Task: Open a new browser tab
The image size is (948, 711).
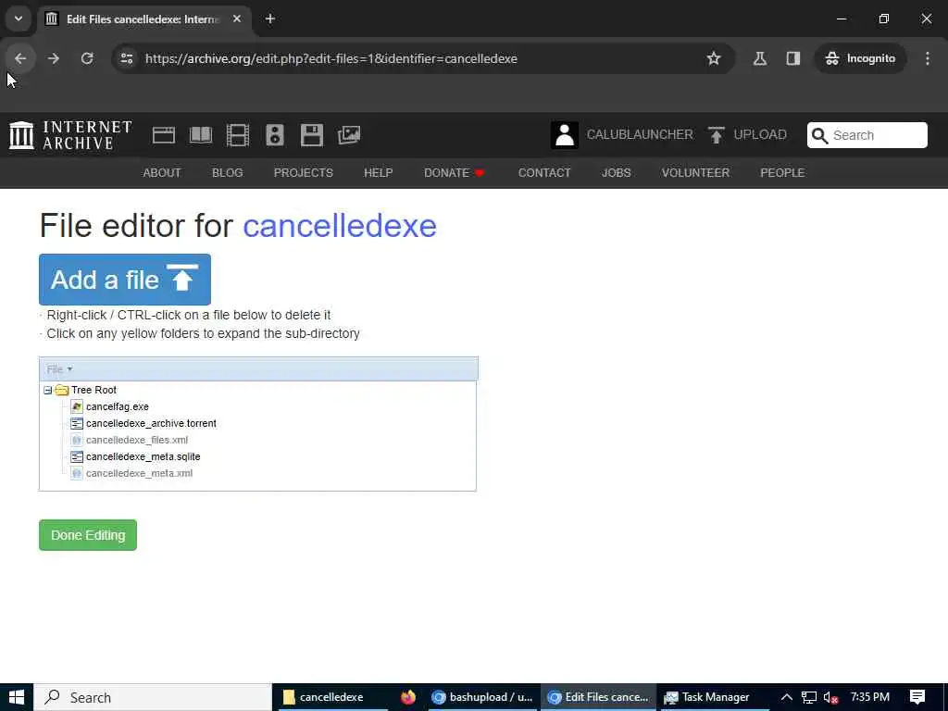Action: 270,19
